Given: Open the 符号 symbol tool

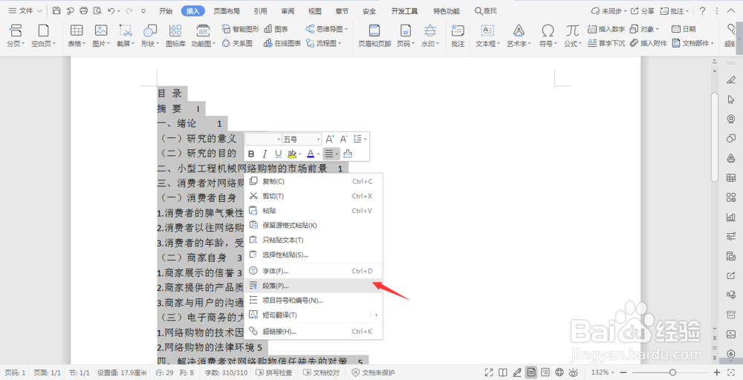Looking at the screenshot, I should coord(548,36).
